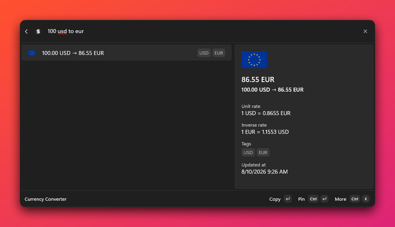Click the USD tag in result row
This screenshot has height=227, width=395.
point(204,53)
